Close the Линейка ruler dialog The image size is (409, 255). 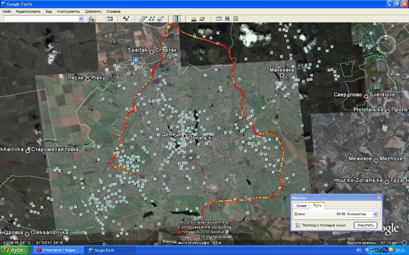click(379, 197)
